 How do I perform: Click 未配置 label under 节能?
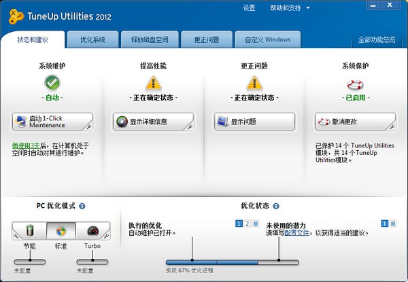(x=22, y=271)
